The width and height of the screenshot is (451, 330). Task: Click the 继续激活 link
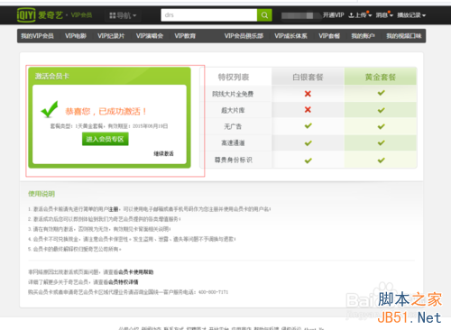(163, 153)
